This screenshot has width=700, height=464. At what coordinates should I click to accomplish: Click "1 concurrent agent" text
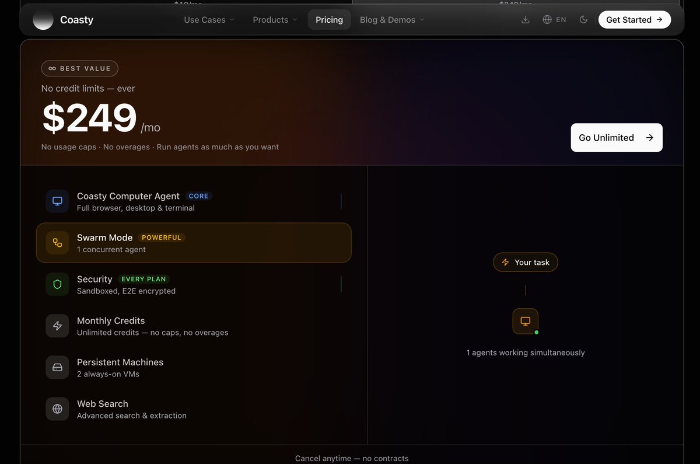[x=111, y=249]
